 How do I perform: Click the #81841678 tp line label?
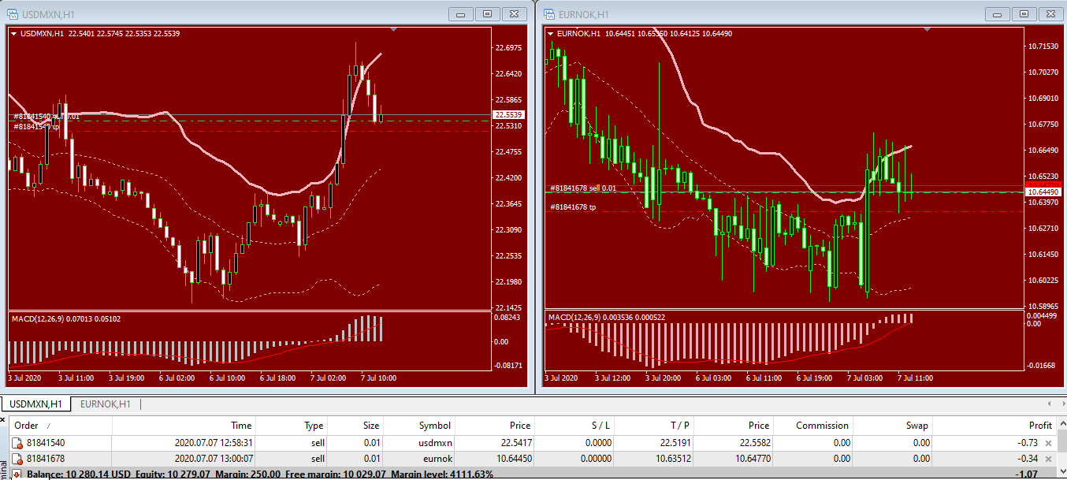click(x=573, y=207)
